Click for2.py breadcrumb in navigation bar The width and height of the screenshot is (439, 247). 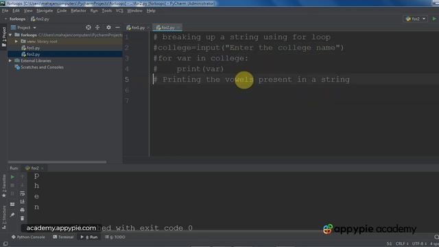(40, 19)
